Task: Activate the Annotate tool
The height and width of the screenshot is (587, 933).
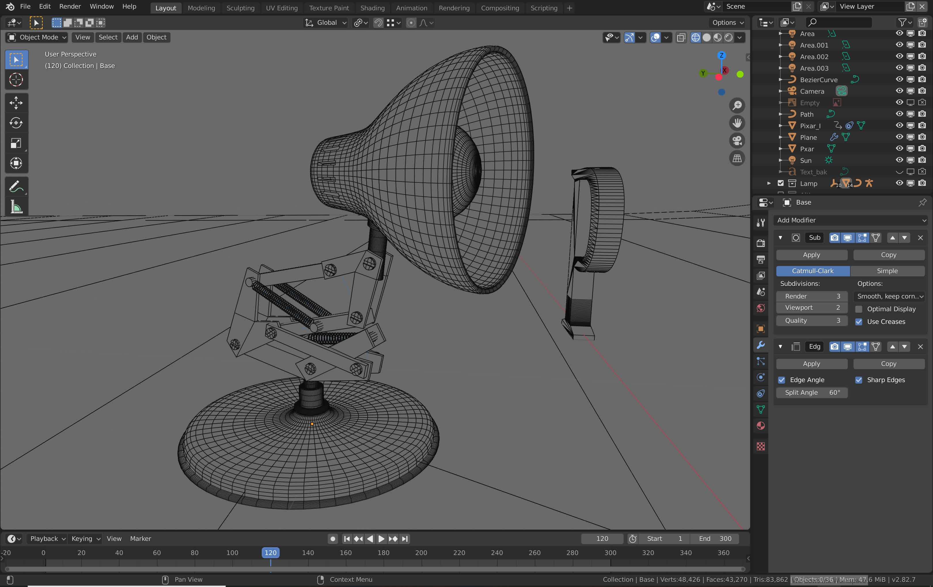Action: coord(16,187)
